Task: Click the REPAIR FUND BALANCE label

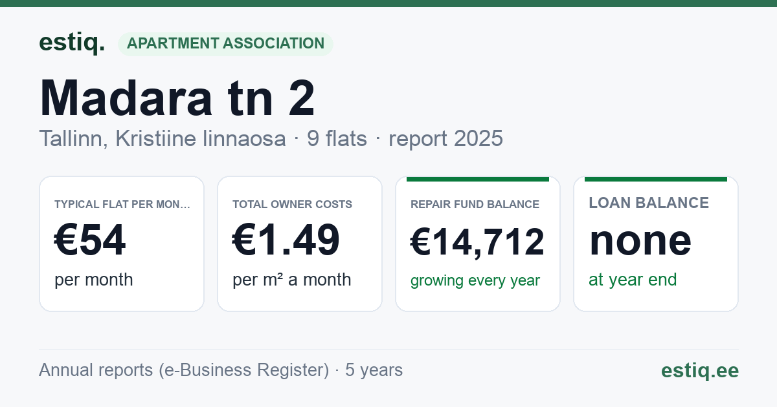Action: point(475,205)
